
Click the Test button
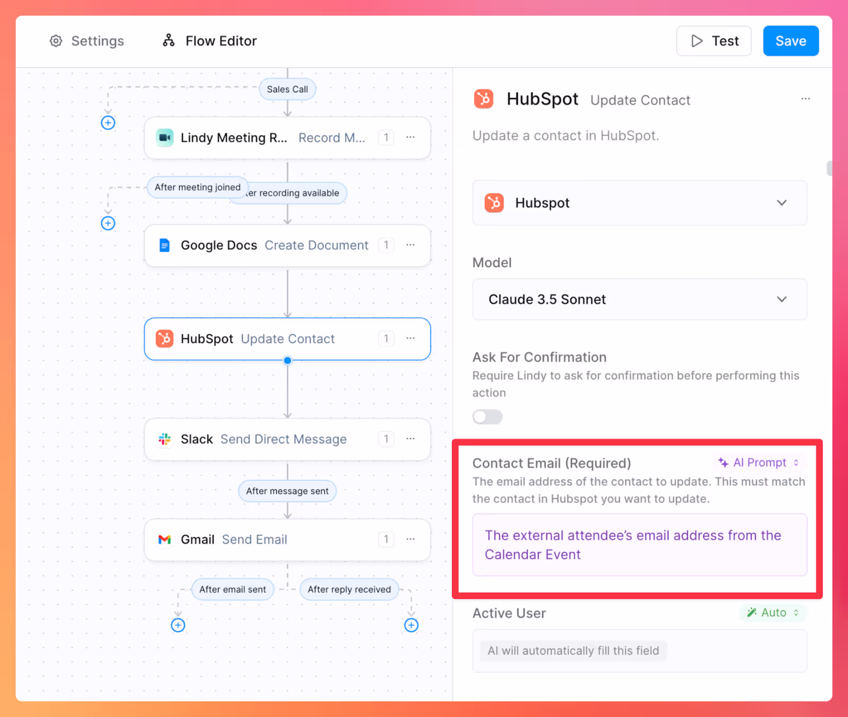click(713, 41)
